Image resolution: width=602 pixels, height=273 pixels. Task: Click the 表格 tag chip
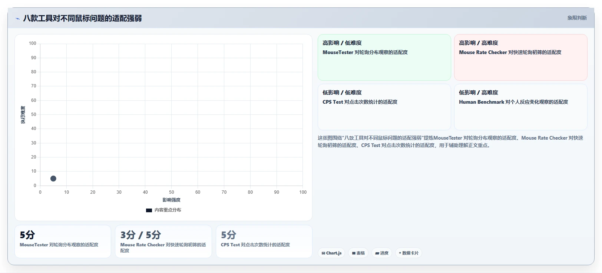pos(358,253)
